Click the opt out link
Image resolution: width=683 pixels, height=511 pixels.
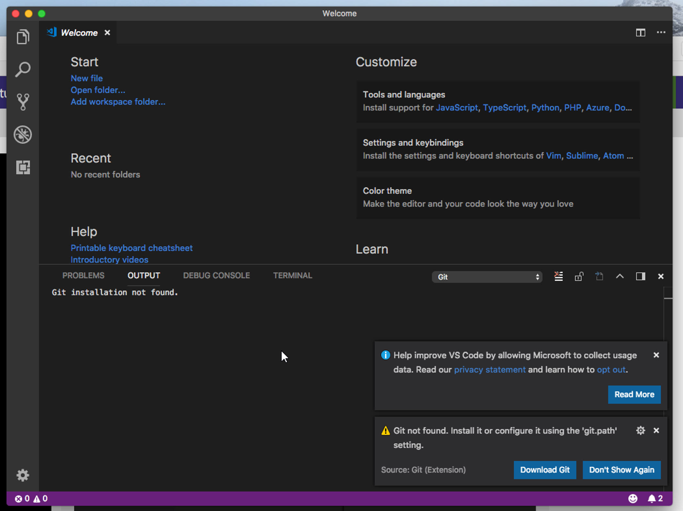coord(611,370)
